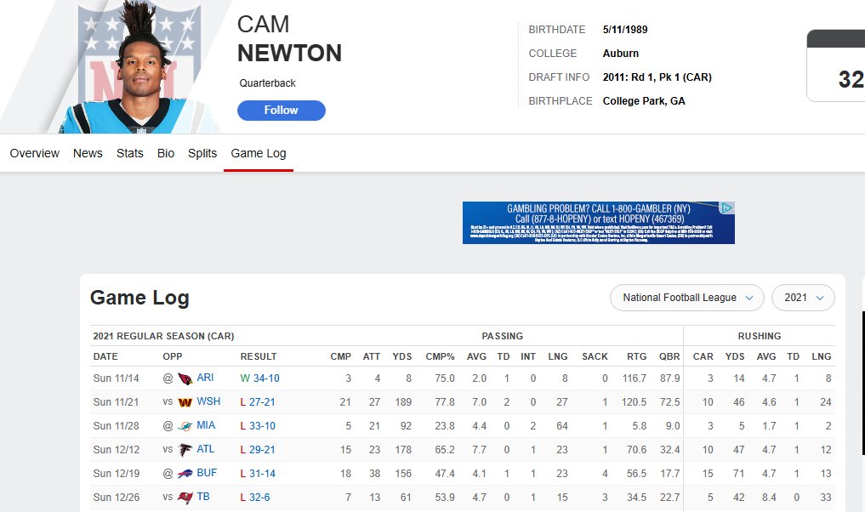Click the 'Sun 11/28' date cell

[x=116, y=426]
